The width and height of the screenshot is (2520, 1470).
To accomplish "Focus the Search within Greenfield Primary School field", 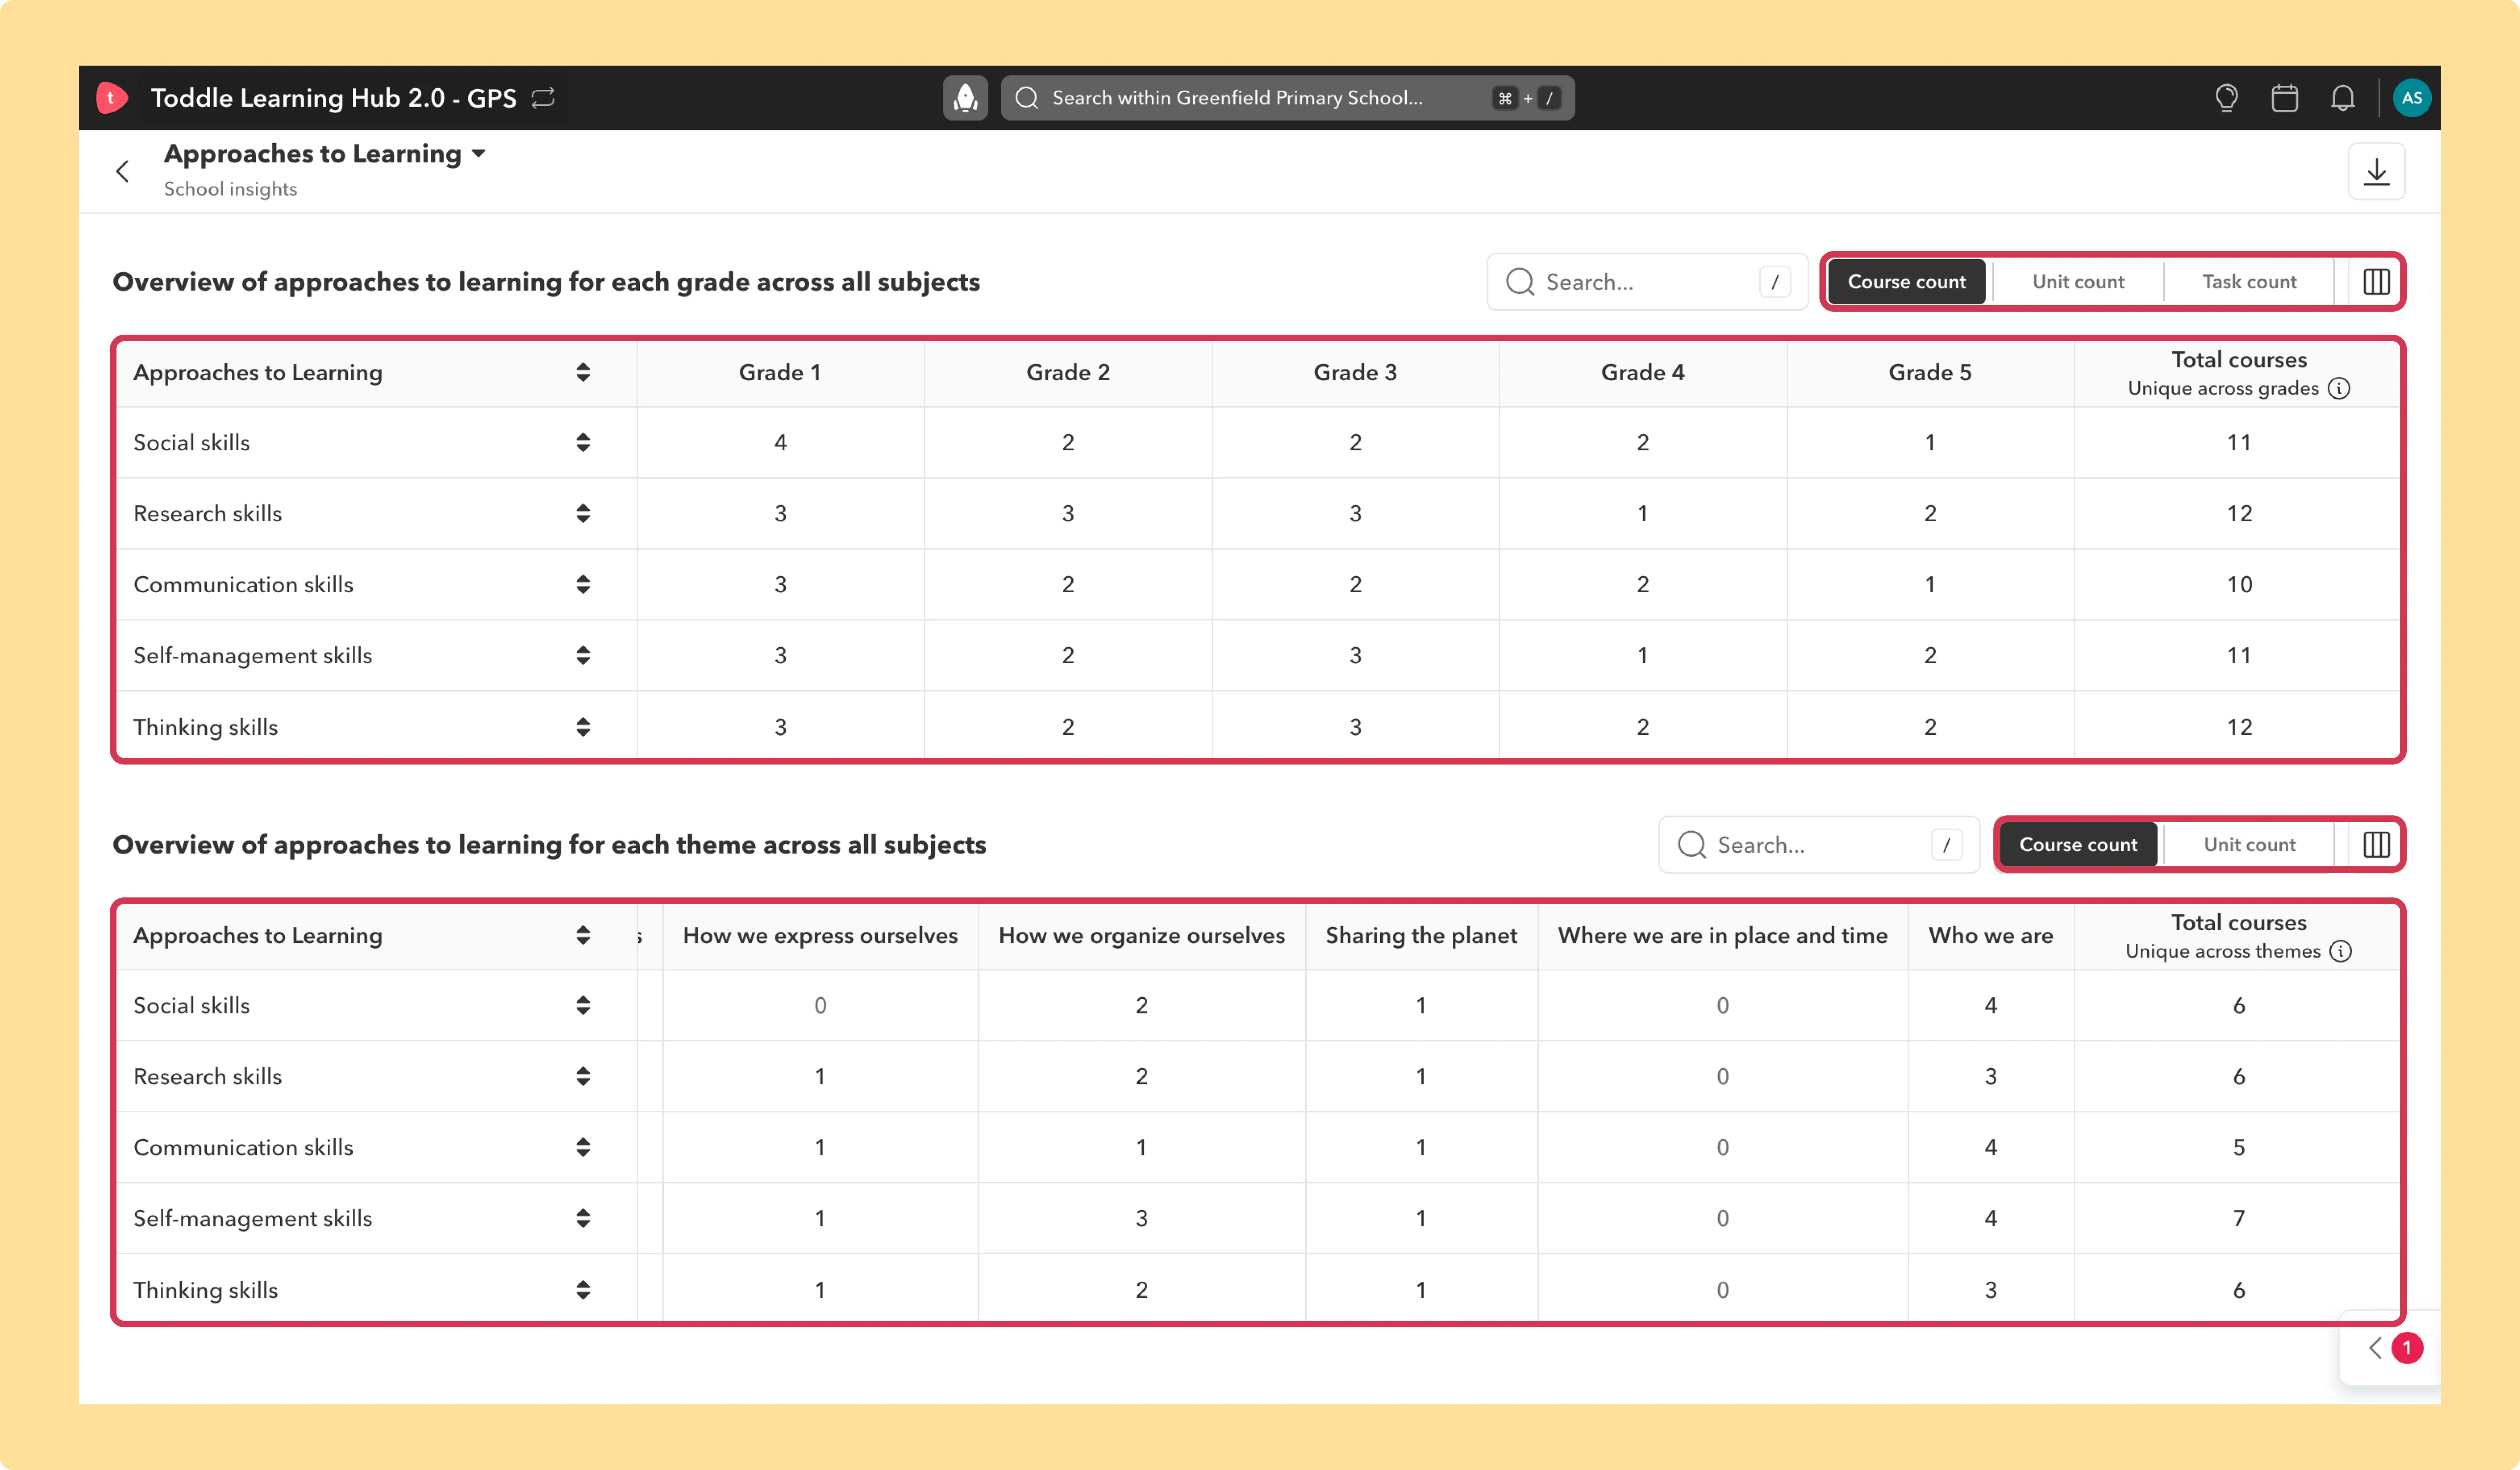I will pos(1287,98).
